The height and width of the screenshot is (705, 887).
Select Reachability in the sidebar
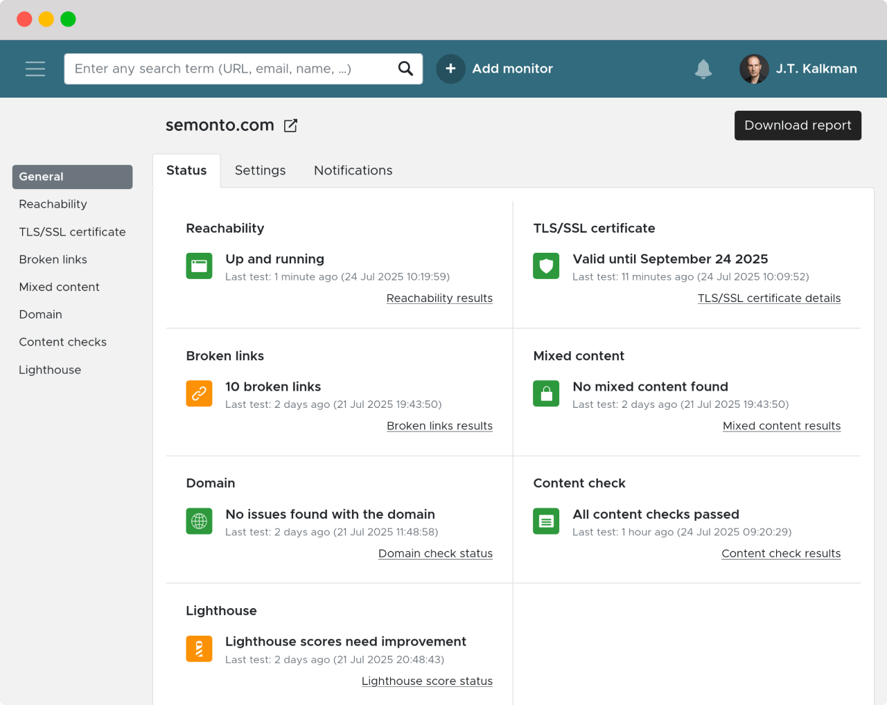pos(53,204)
